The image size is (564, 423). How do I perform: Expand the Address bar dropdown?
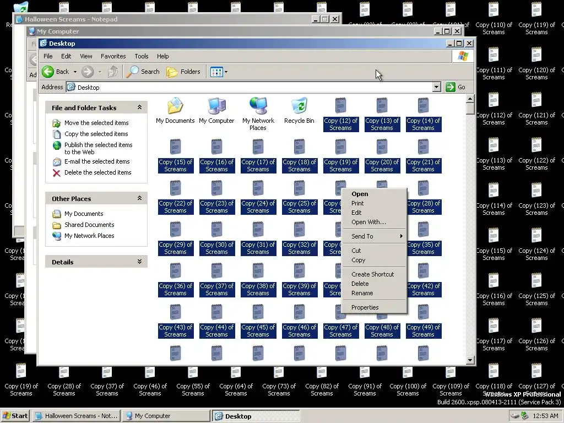[436, 87]
